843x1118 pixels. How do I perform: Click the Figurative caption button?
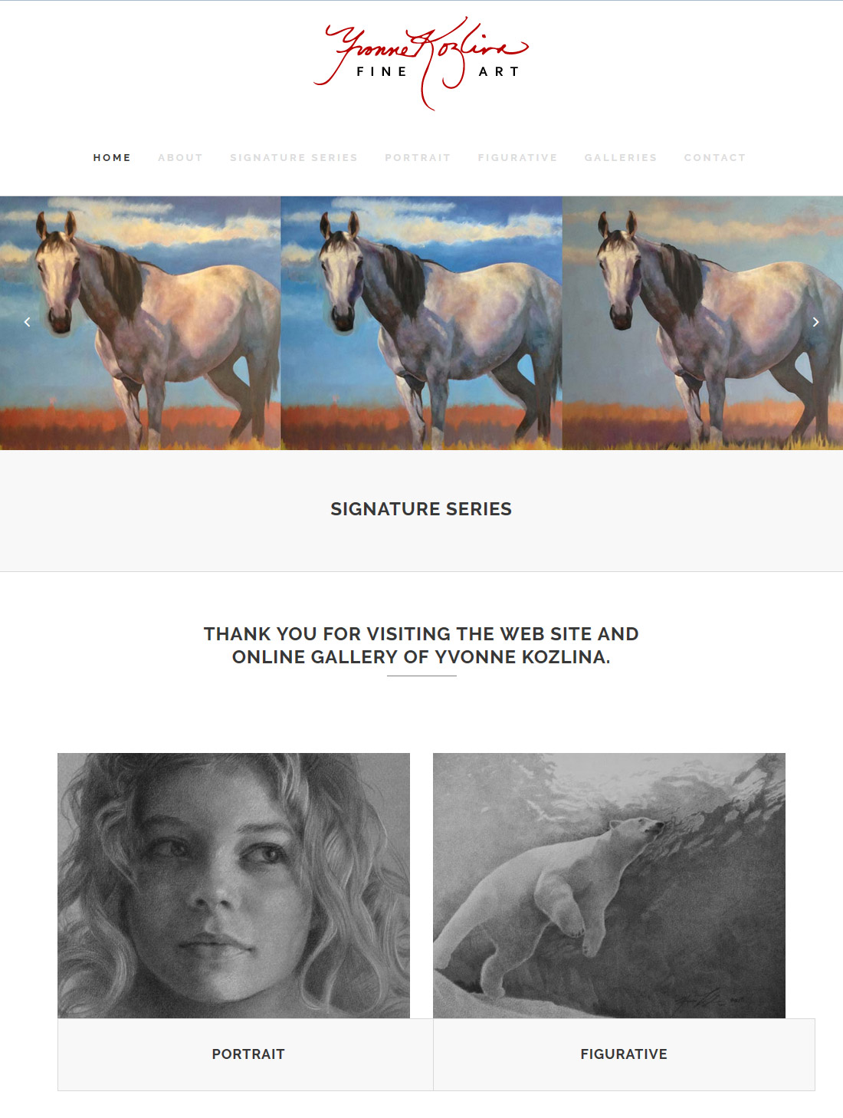[x=624, y=1054]
